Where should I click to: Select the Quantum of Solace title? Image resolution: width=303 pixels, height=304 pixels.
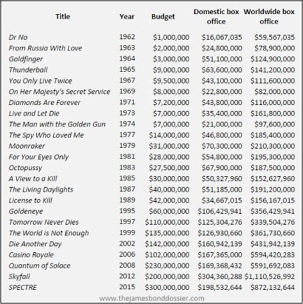pos(40,266)
